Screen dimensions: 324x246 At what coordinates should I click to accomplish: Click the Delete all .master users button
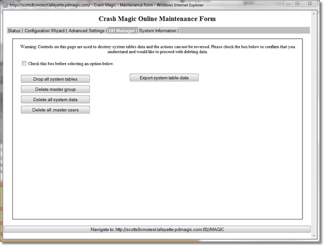[55, 109]
